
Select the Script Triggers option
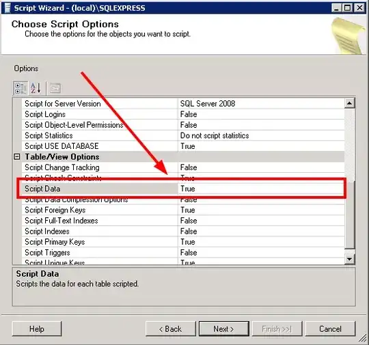[47, 253]
